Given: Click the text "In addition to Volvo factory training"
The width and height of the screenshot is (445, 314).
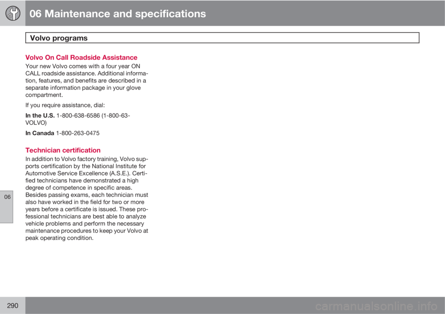Looking at the screenshot, I should [71, 159].
